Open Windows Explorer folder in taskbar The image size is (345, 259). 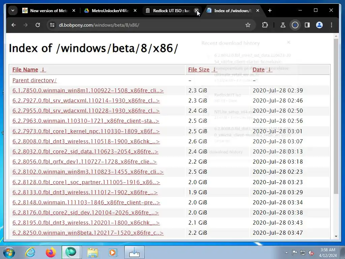[x=93, y=253]
